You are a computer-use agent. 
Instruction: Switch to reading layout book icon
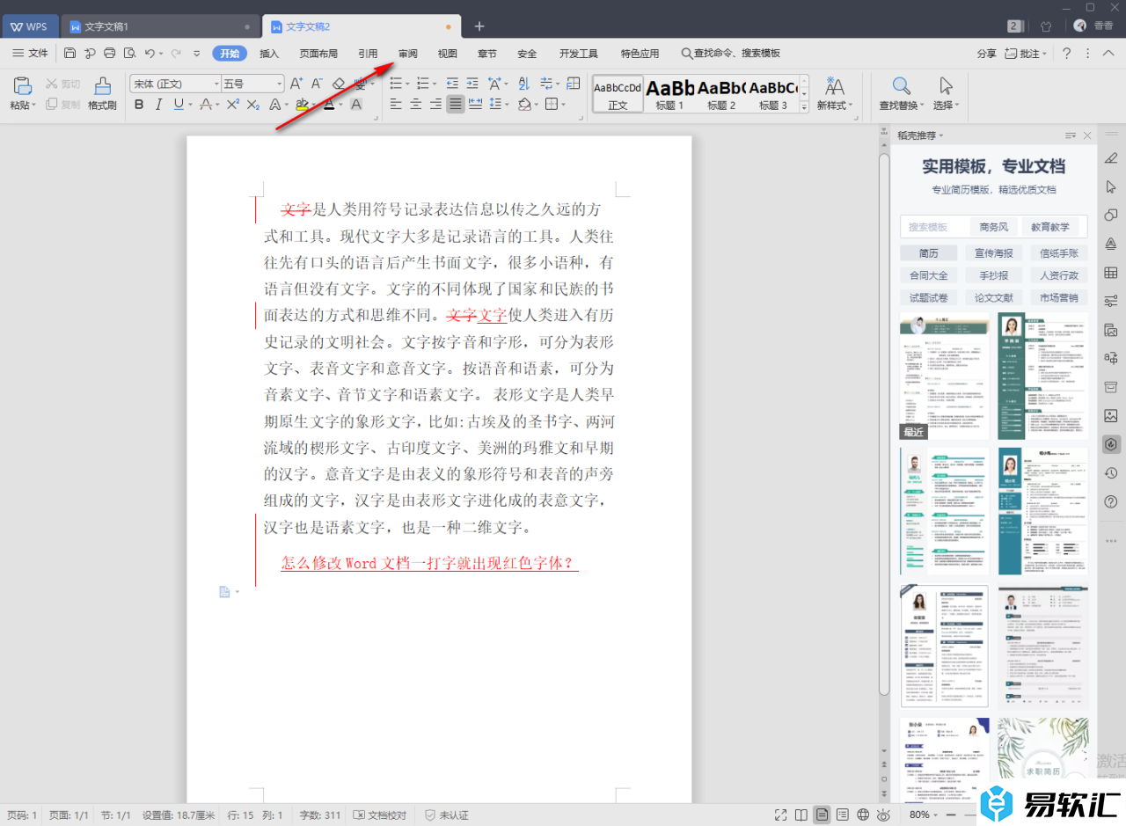801,815
